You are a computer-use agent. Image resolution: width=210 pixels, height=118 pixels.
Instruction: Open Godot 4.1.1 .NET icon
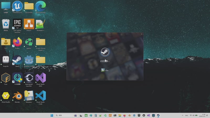[x=29, y=61]
